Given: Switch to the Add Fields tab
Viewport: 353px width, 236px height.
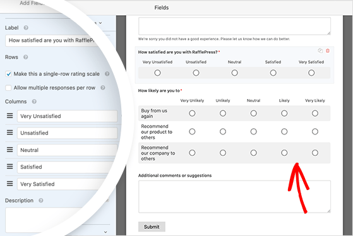Looking at the screenshot, I should [x=32, y=3].
